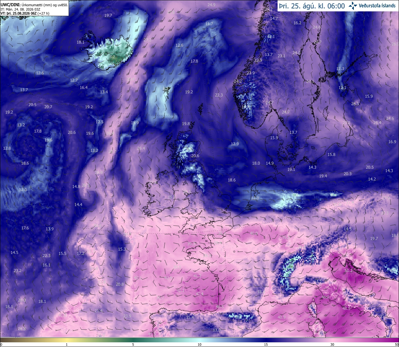
Task: Click the 40.9 label near the Balearic Sea
Action: (281, 317)
